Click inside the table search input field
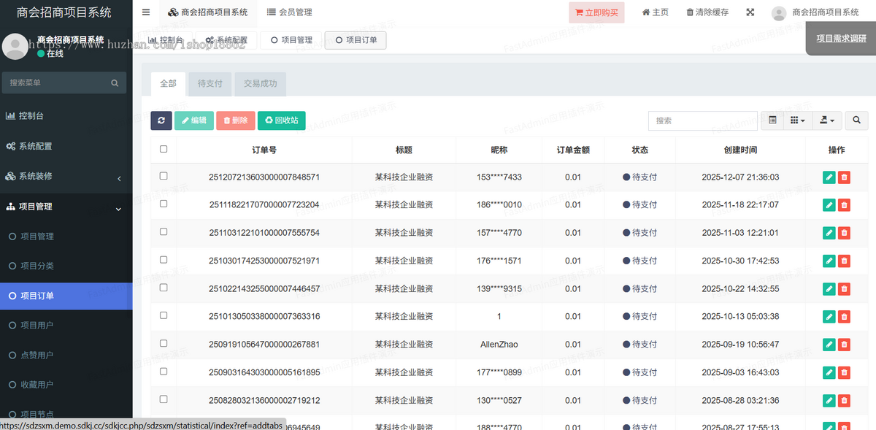876x430 pixels. click(x=701, y=120)
